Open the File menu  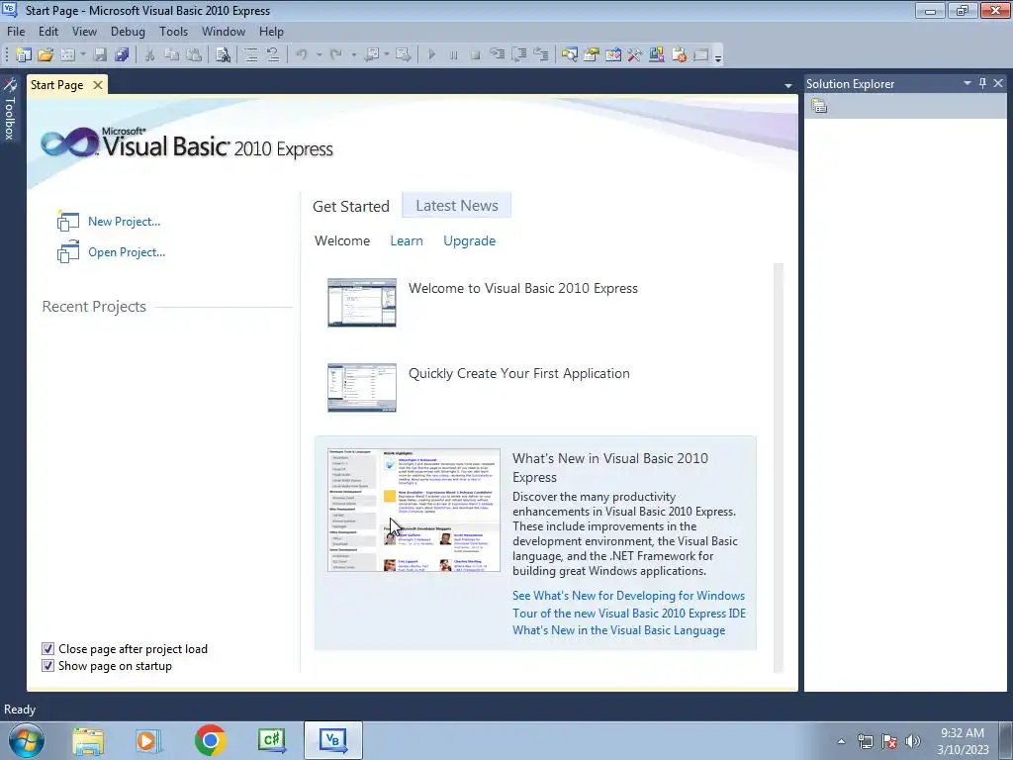16,31
